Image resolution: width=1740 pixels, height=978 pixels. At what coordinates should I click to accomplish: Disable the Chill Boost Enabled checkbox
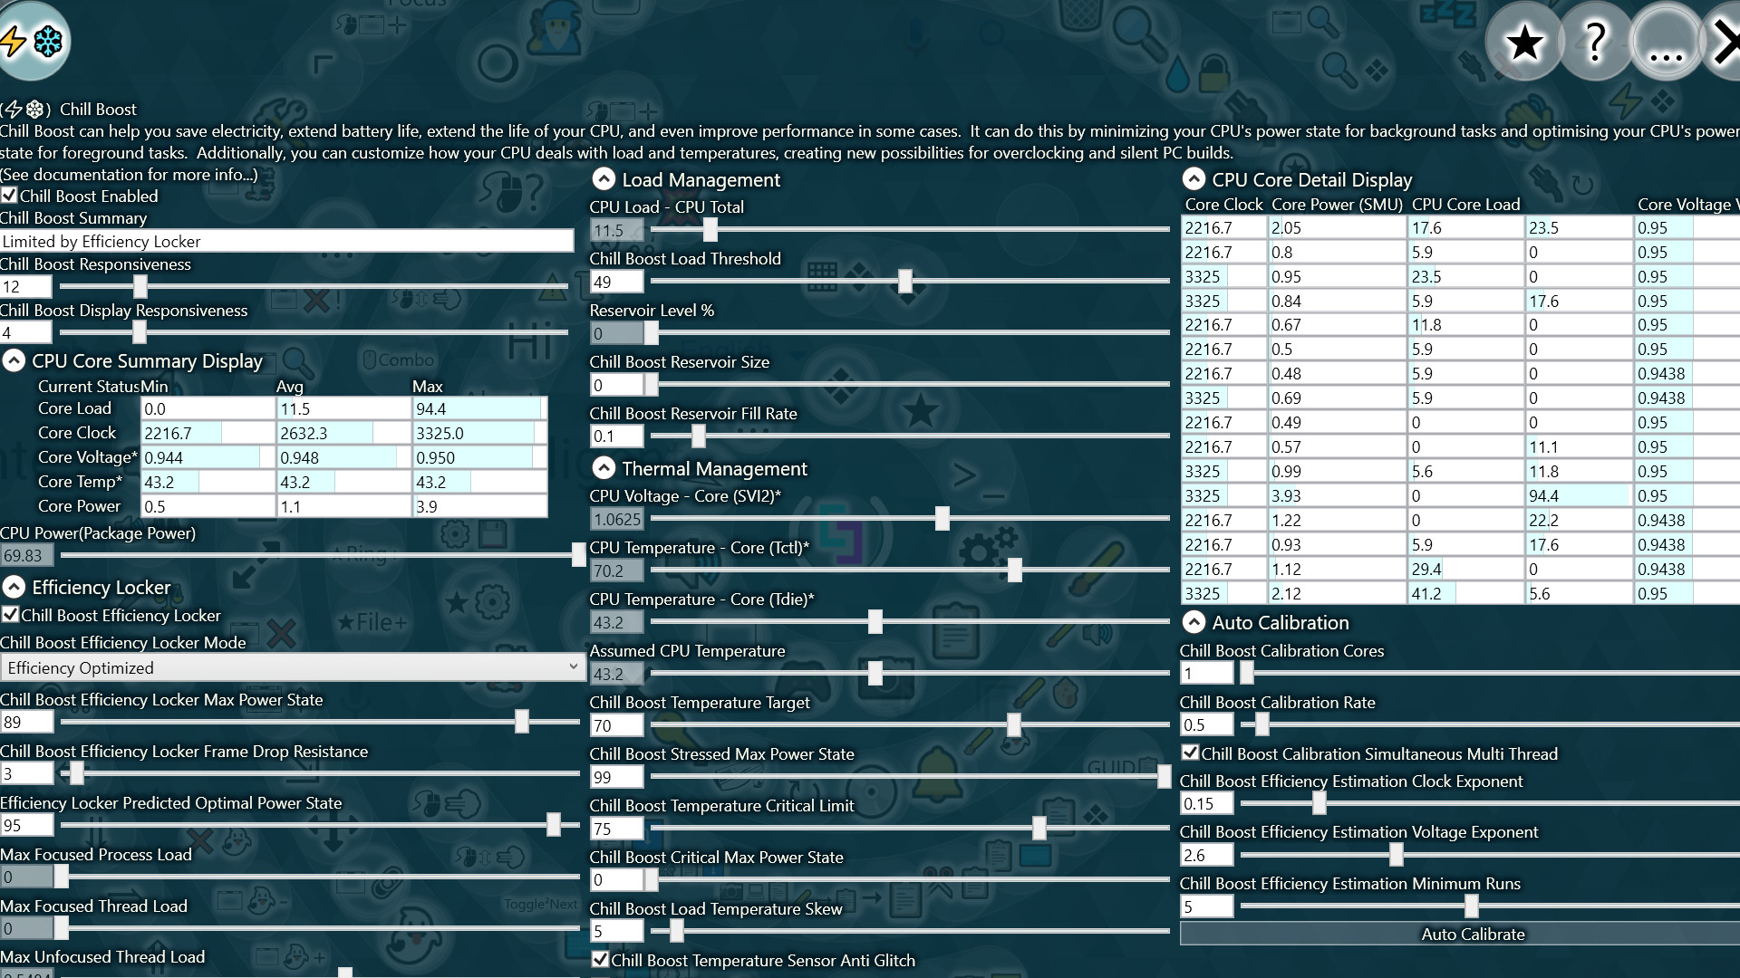[x=9, y=196]
